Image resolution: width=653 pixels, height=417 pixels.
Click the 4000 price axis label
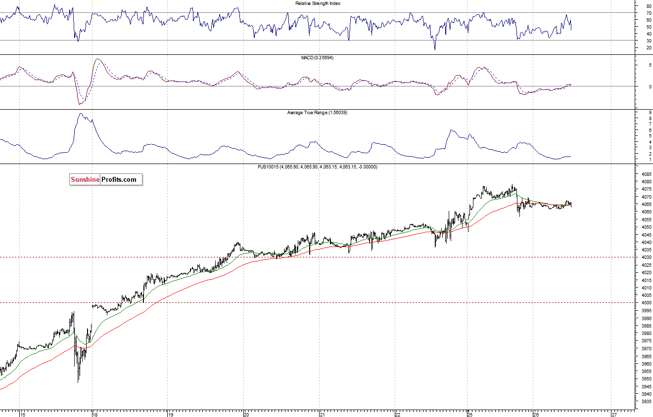click(648, 303)
